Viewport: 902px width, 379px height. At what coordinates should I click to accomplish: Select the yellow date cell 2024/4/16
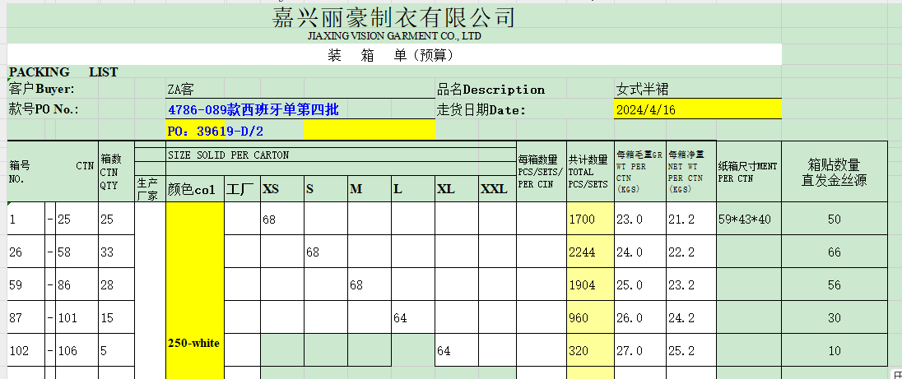click(647, 109)
